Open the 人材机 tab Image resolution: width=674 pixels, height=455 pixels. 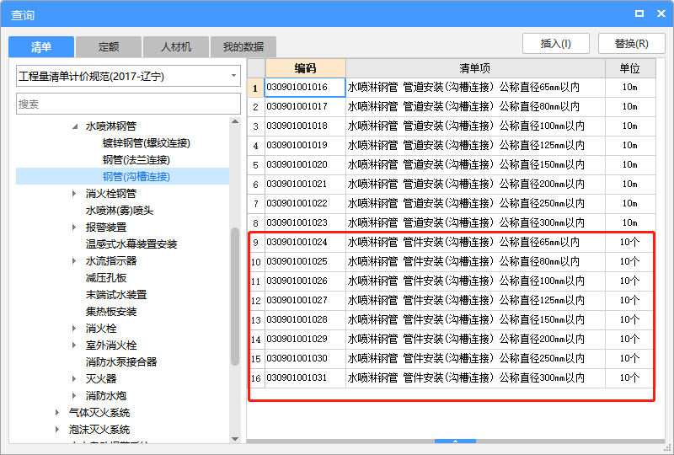click(176, 46)
